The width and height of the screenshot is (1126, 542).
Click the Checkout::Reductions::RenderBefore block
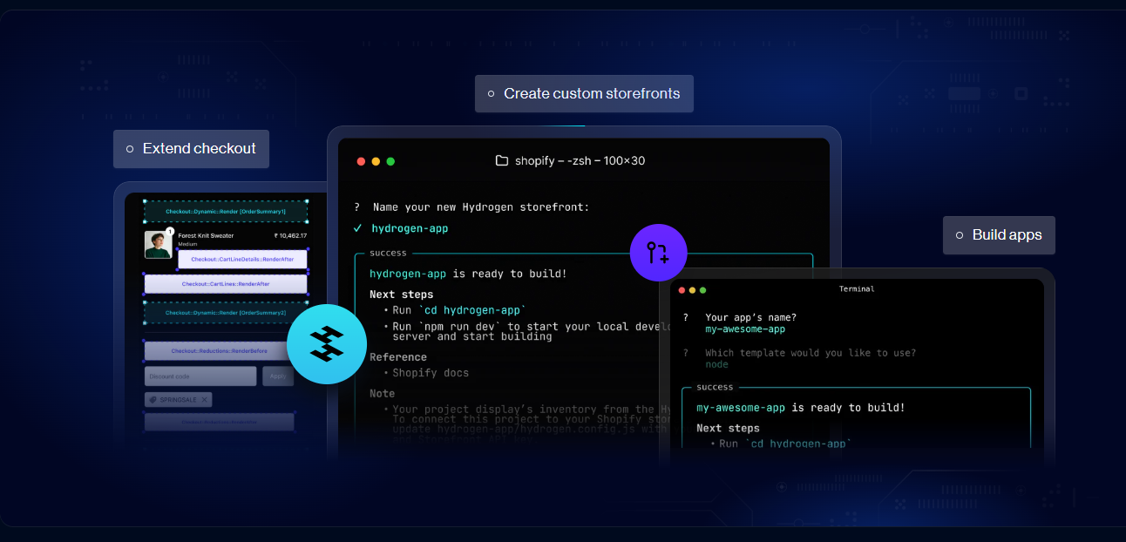coord(218,351)
